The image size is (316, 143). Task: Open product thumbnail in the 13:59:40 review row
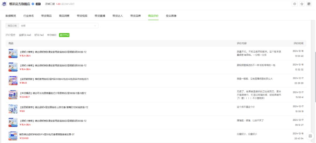pyautogui.click(x=13, y=54)
